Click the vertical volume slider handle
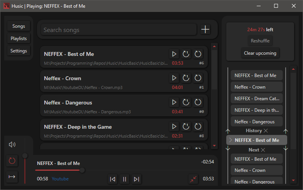This screenshot has width=303, height=190. pos(25,156)
